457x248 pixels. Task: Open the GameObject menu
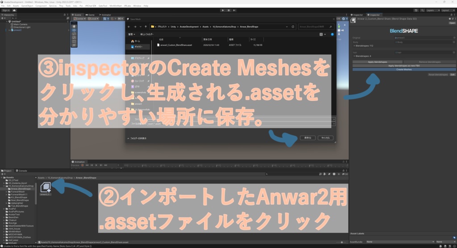coord(27,6)
